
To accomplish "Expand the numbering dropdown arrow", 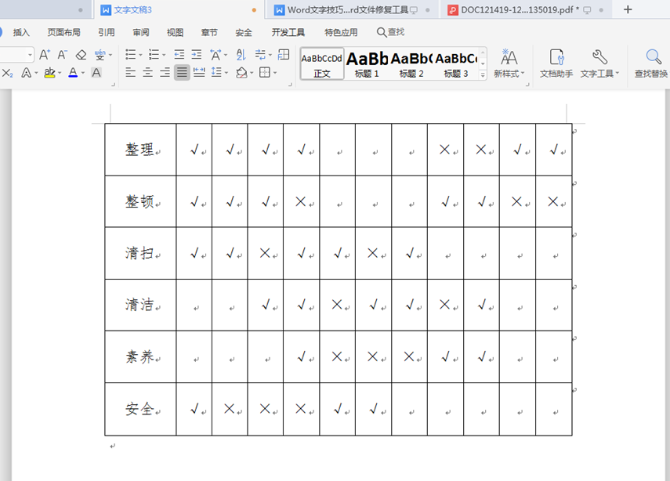I will [164, 55].
